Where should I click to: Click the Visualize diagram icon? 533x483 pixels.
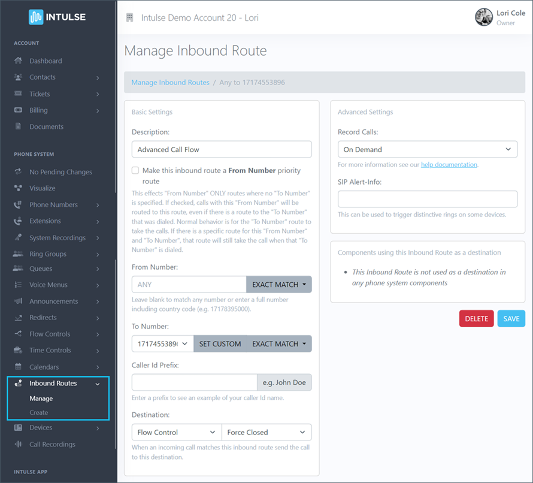pos(19,188)
